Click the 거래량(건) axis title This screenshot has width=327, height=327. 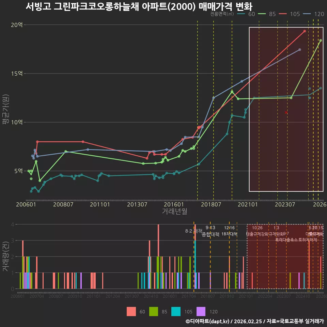(x=6, y=256)
